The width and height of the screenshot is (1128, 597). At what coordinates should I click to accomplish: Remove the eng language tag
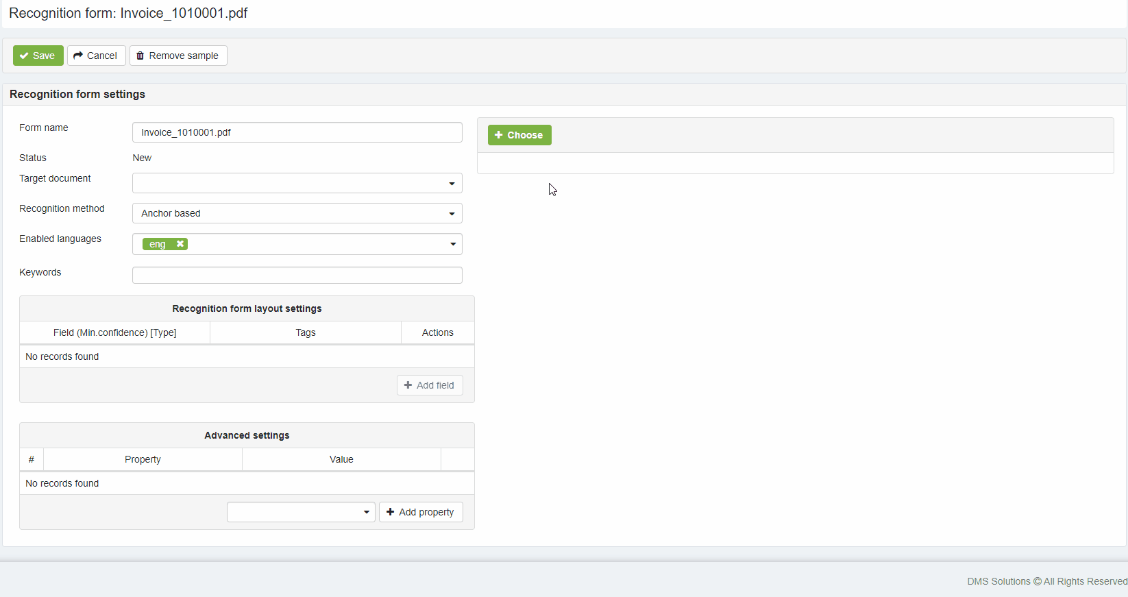pyautogui.click(x=180, y=244)
